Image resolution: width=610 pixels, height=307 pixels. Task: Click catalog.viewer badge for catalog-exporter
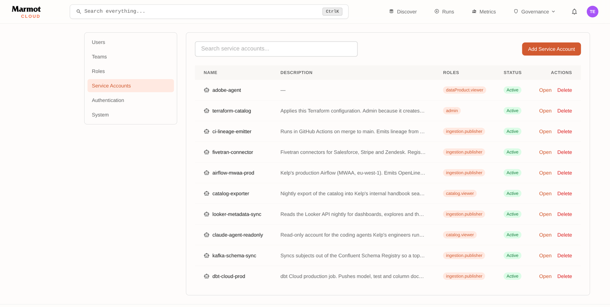(x=460, y=194)
